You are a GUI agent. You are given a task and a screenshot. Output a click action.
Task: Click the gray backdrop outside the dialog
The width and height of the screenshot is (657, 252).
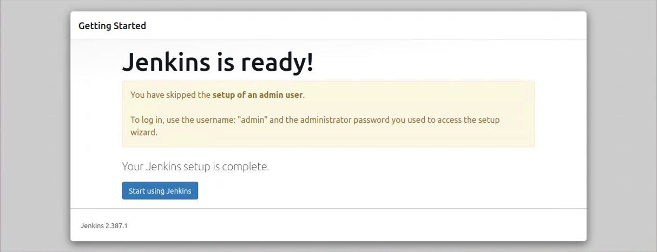(x=32, y=124)
